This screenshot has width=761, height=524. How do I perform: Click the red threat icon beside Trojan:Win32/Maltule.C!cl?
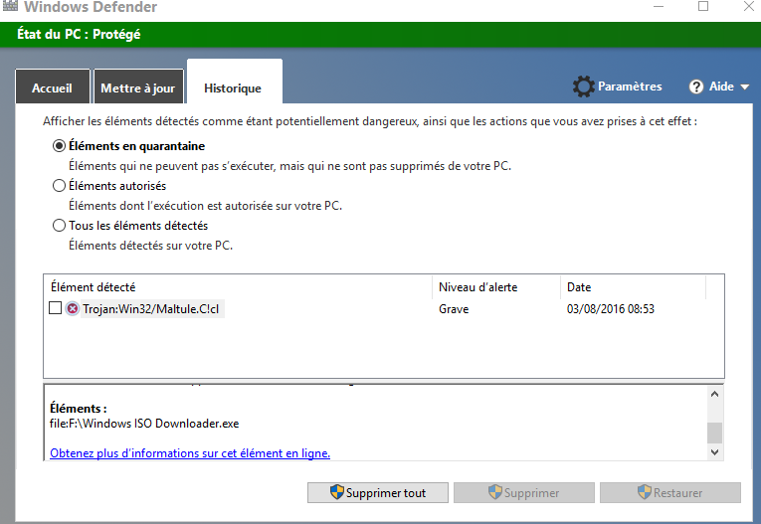(x=73, y=308)
